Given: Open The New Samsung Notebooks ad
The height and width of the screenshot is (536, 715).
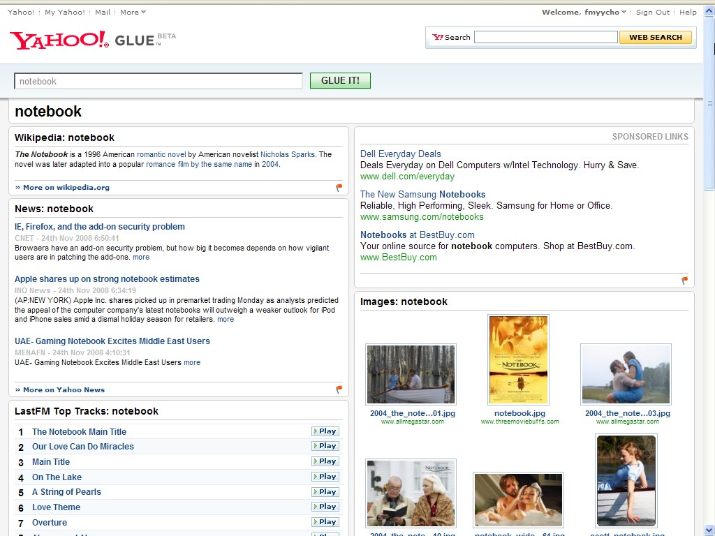Looking at the screenshot, I should point(422,194).
